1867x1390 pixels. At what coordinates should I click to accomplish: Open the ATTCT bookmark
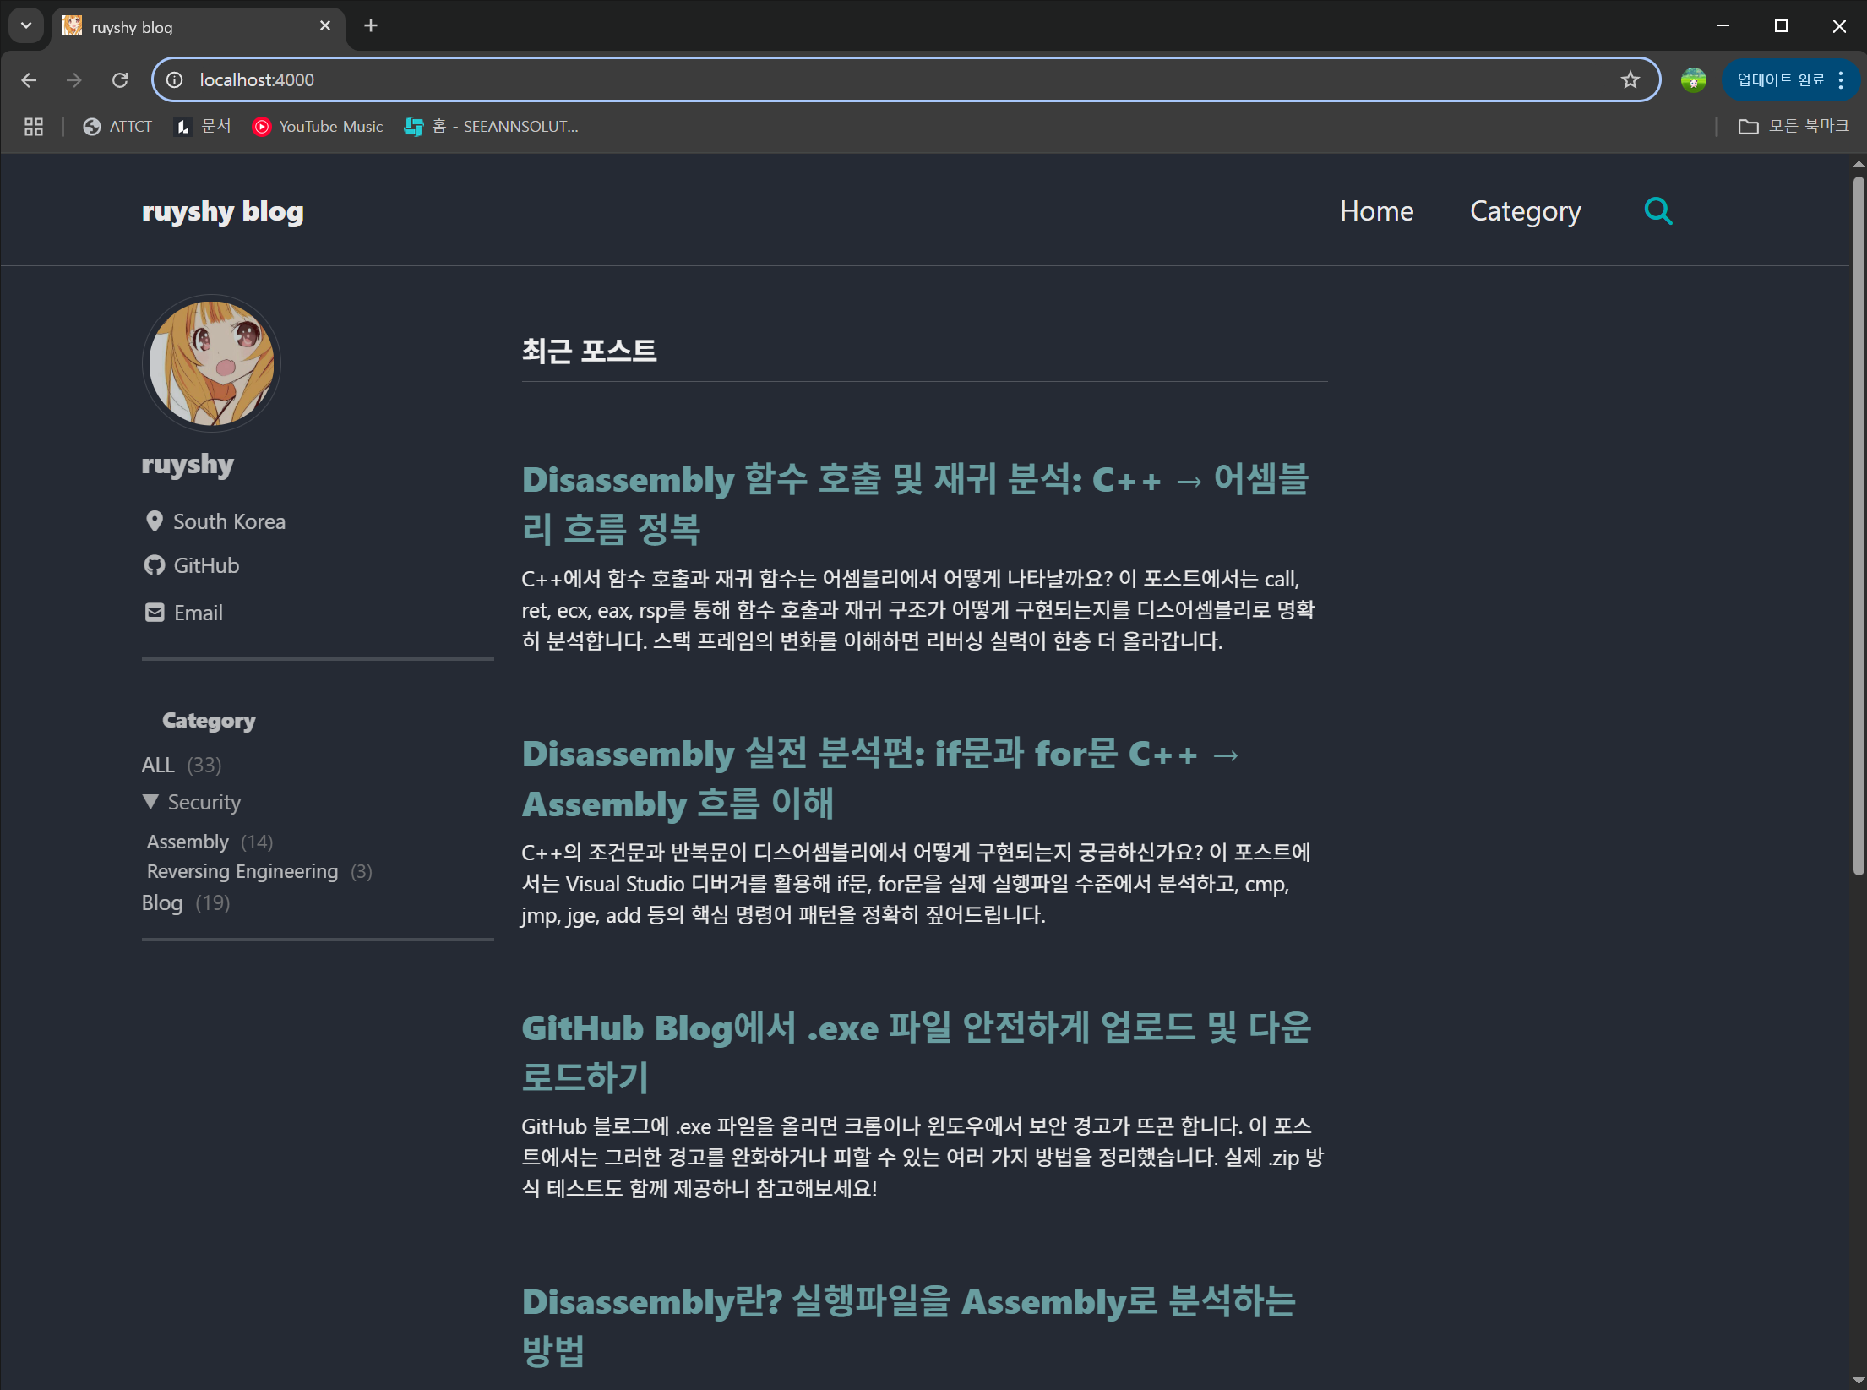click(117, 126)
